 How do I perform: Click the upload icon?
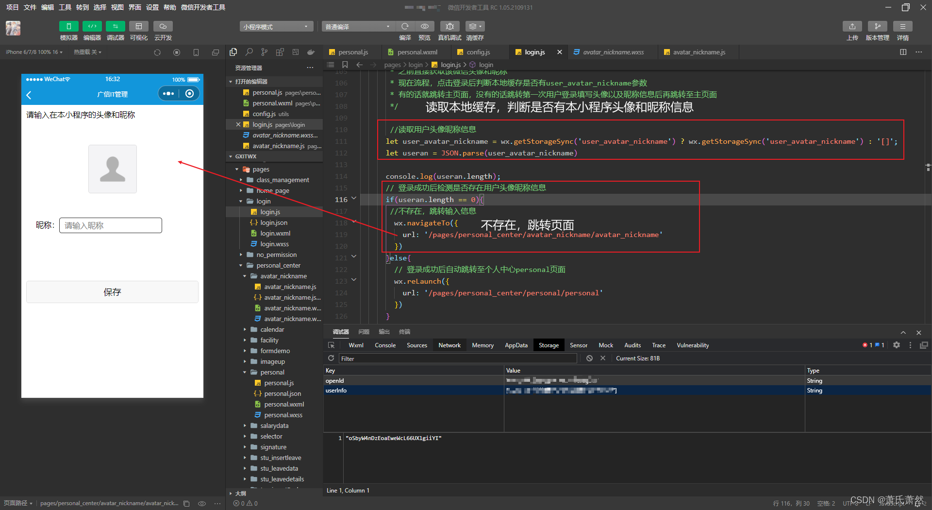click(852, 26)
